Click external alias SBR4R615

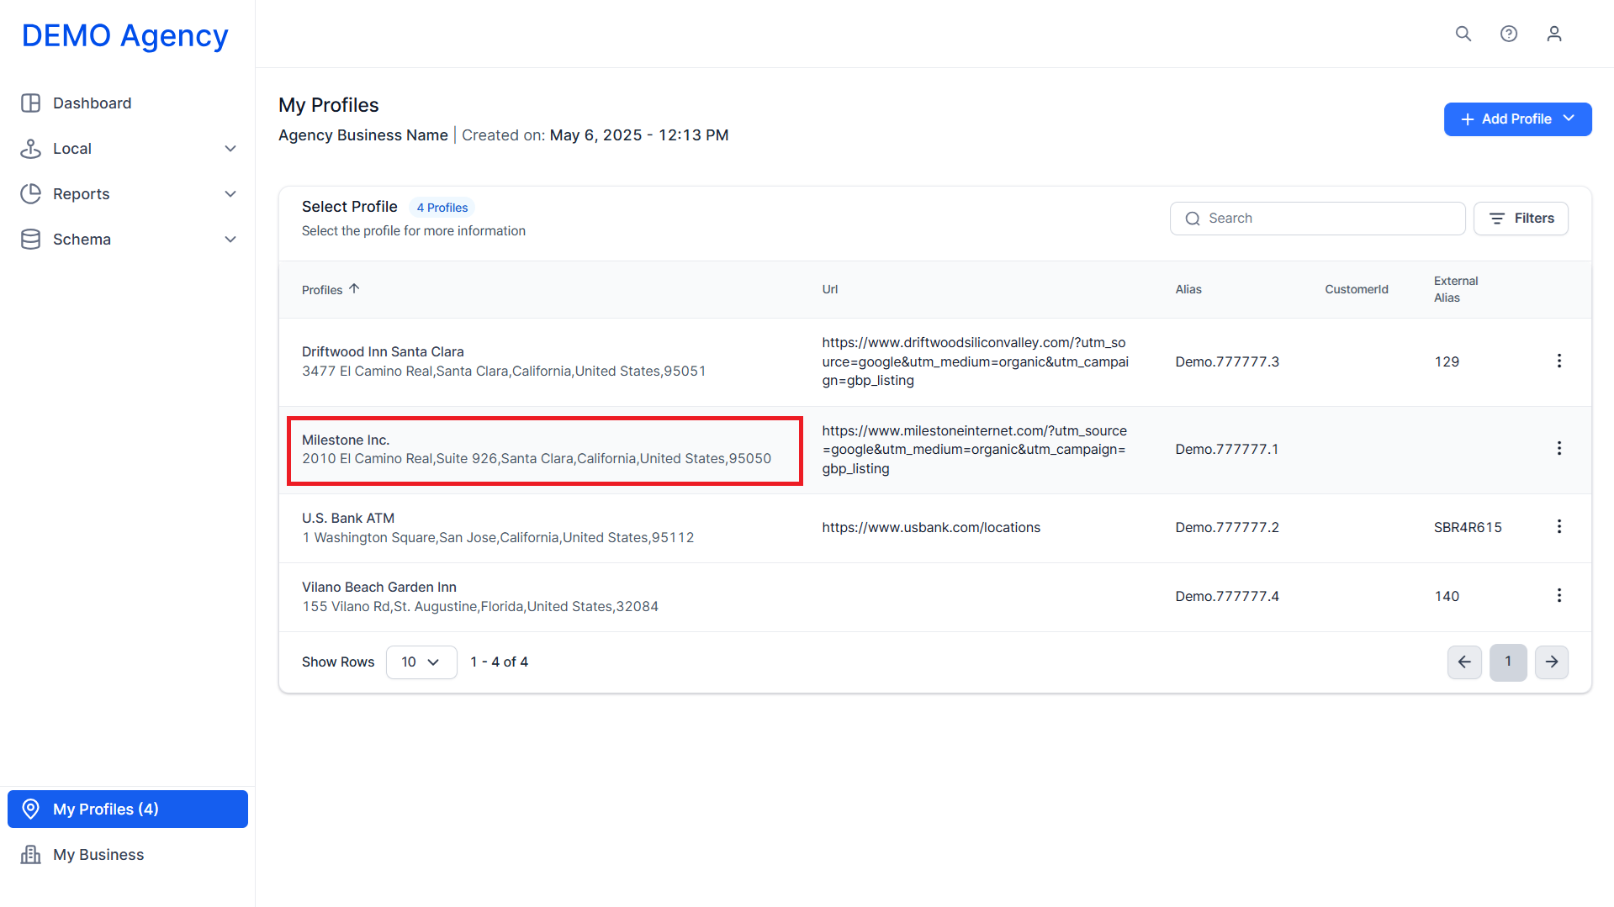1468,528
